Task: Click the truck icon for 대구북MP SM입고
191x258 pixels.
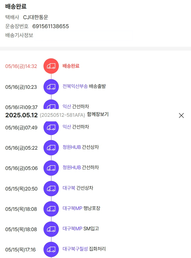Action: [x=51, y=229]
